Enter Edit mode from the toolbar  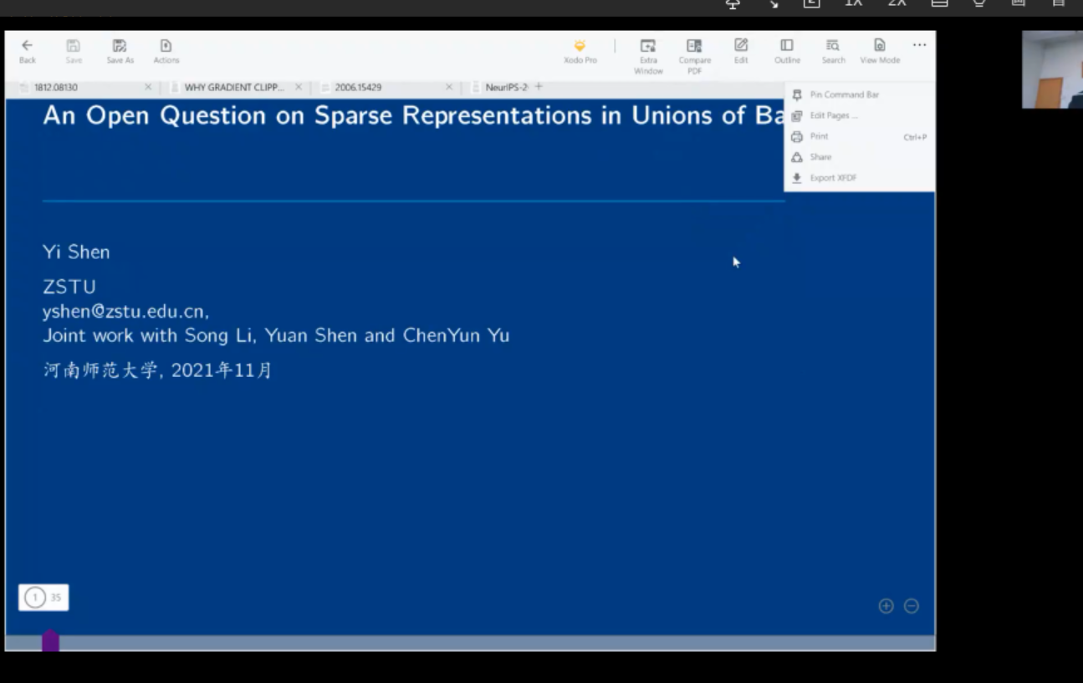pos(741,46)
